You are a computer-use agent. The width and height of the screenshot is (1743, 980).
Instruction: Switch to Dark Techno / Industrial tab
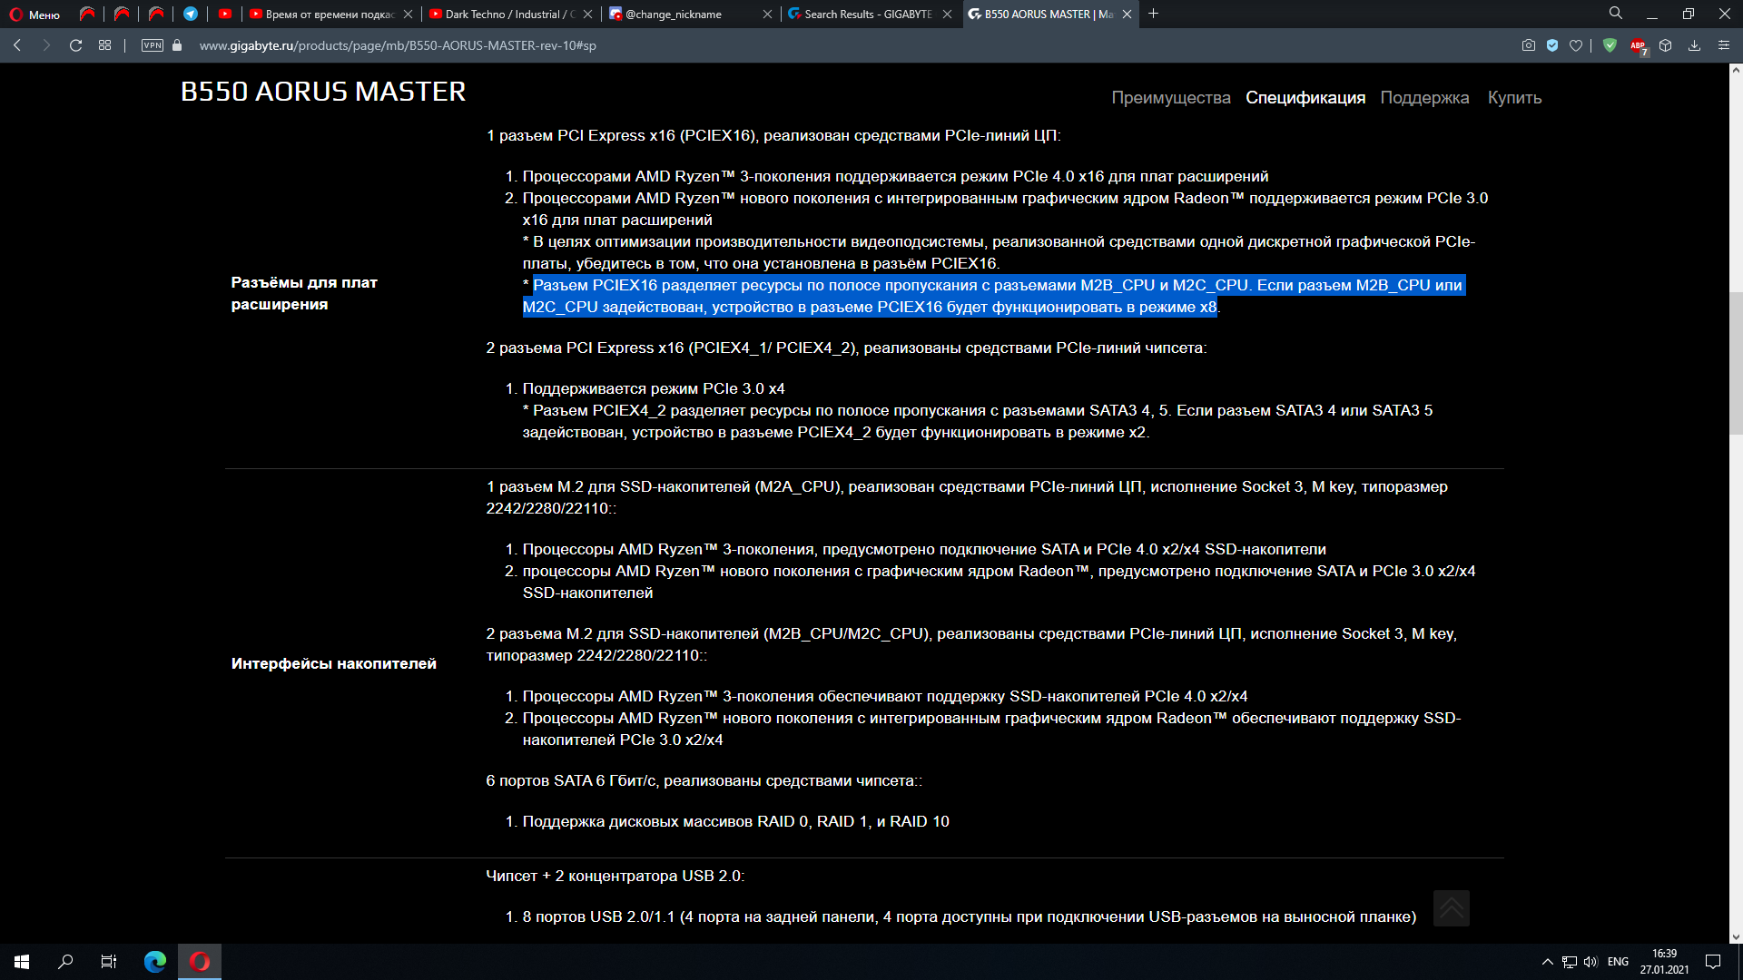505,15
